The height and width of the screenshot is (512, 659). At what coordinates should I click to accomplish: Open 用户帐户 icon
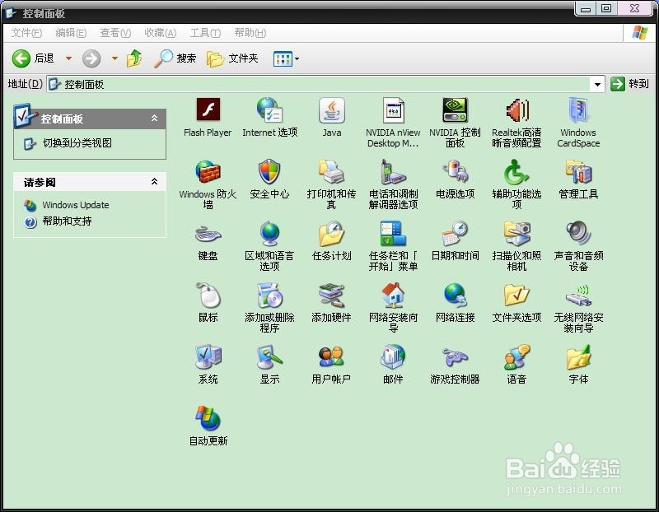tap(332, 357)
